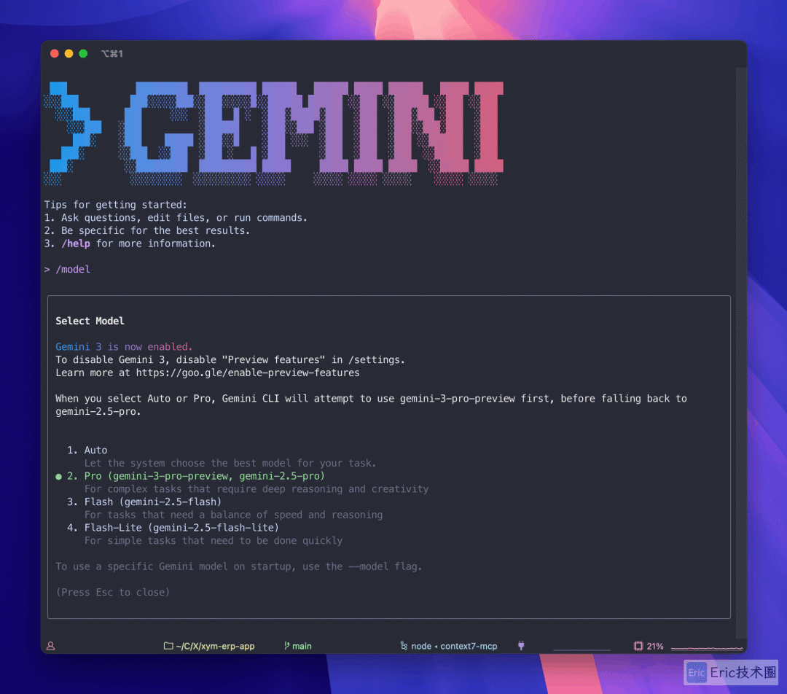Image resolution: width=787 pixels, height=694 pixels.
Task: Click the /model input line
Action: 73,269
